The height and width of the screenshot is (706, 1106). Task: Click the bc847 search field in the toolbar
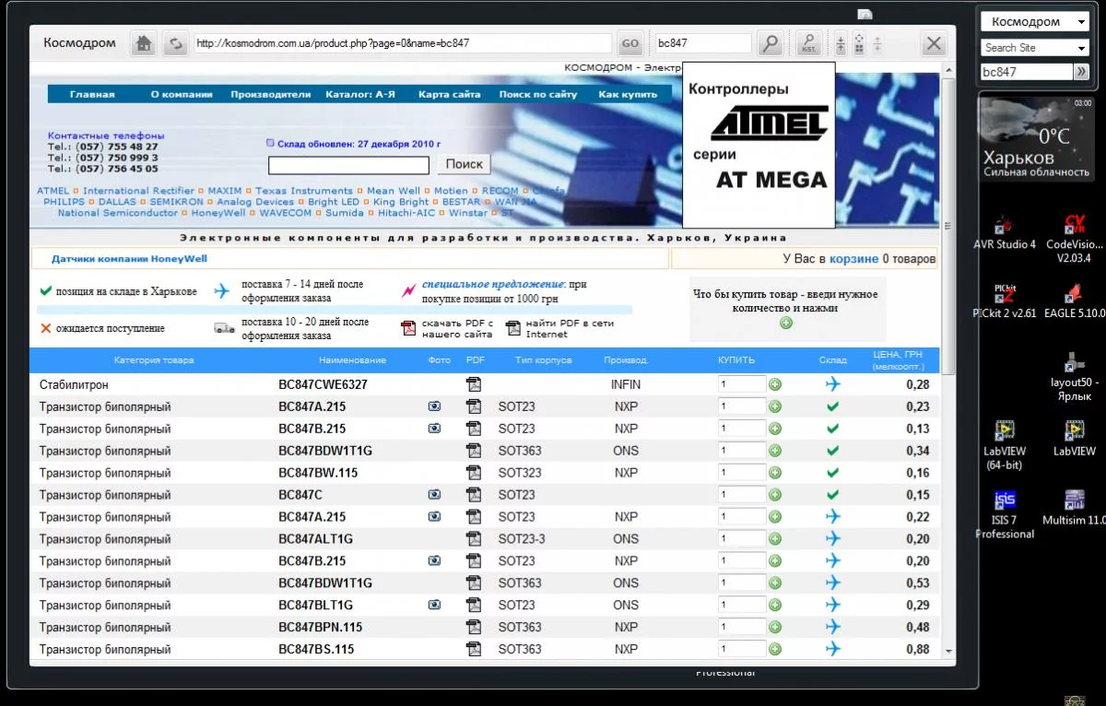coord(702,43)
